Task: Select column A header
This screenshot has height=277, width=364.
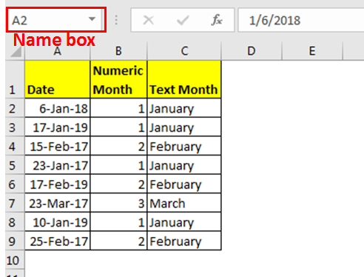Action: coord(58,51)
